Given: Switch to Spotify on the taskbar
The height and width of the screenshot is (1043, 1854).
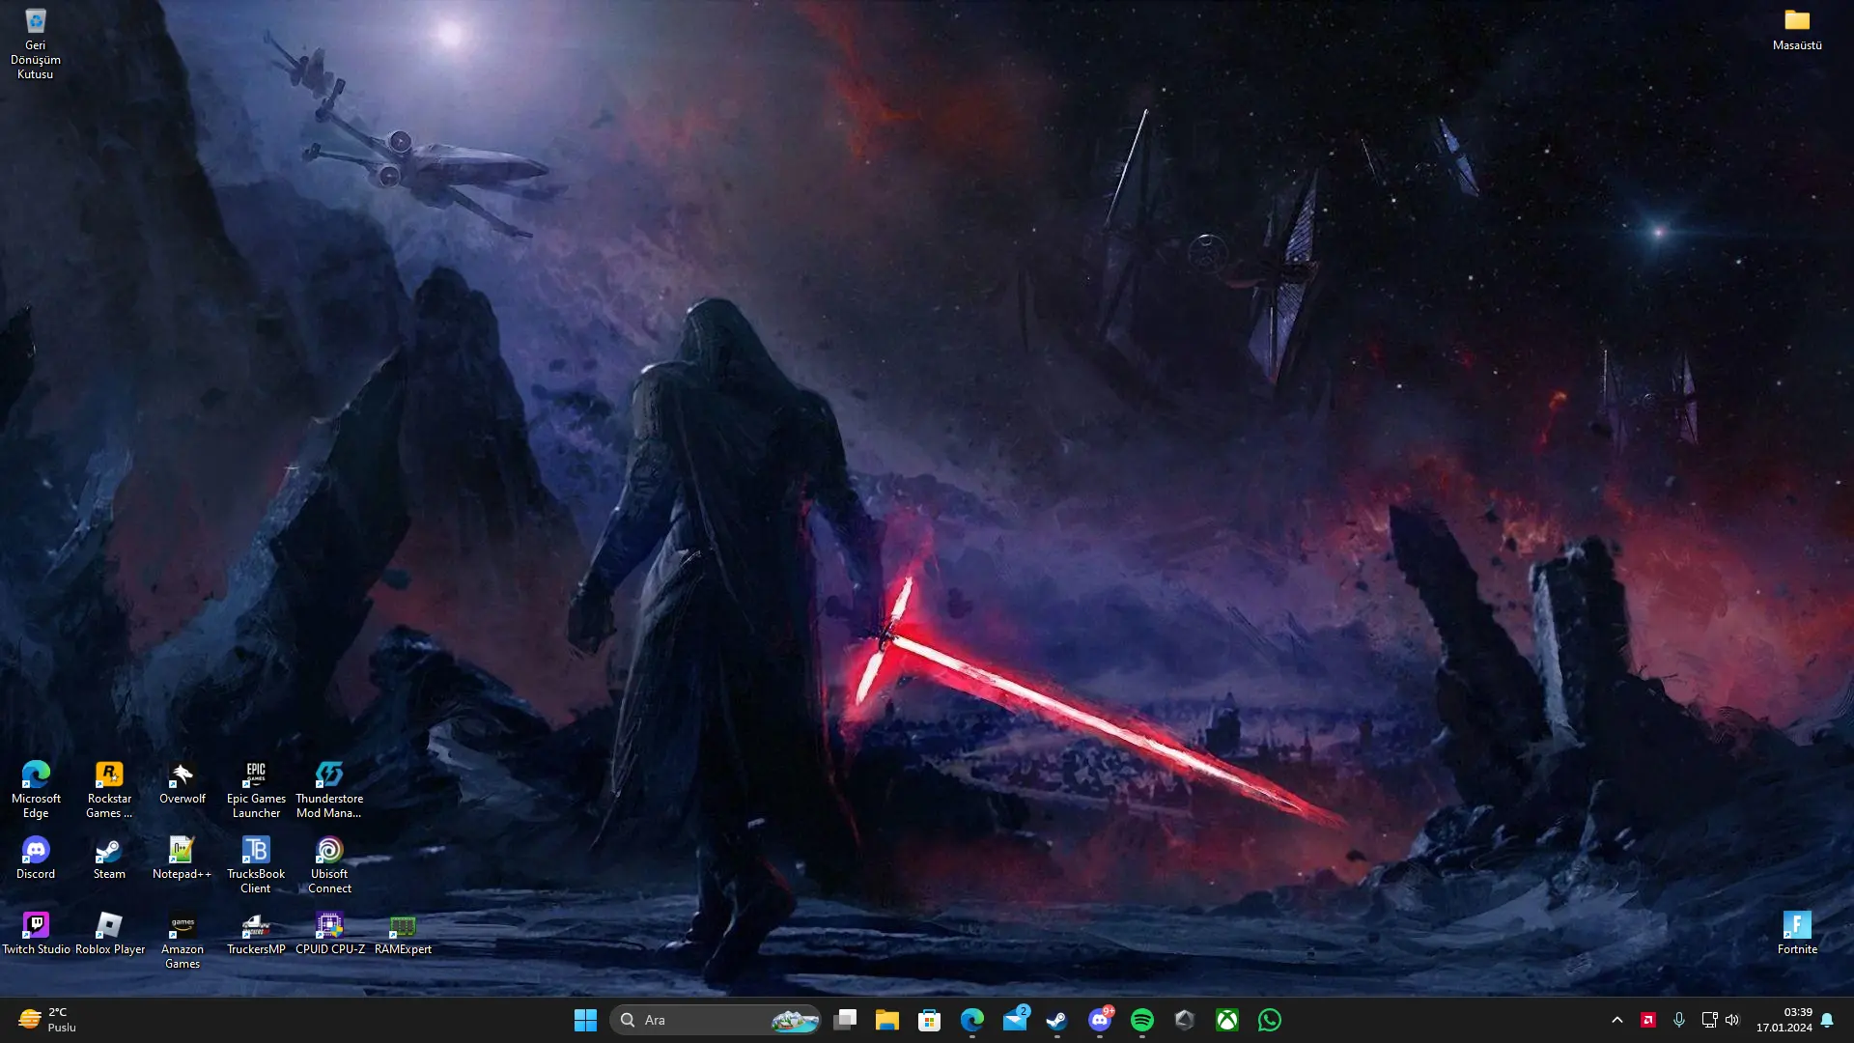Looking at the screenshot, I should pyautogui.click(x=1142, y=1020).
